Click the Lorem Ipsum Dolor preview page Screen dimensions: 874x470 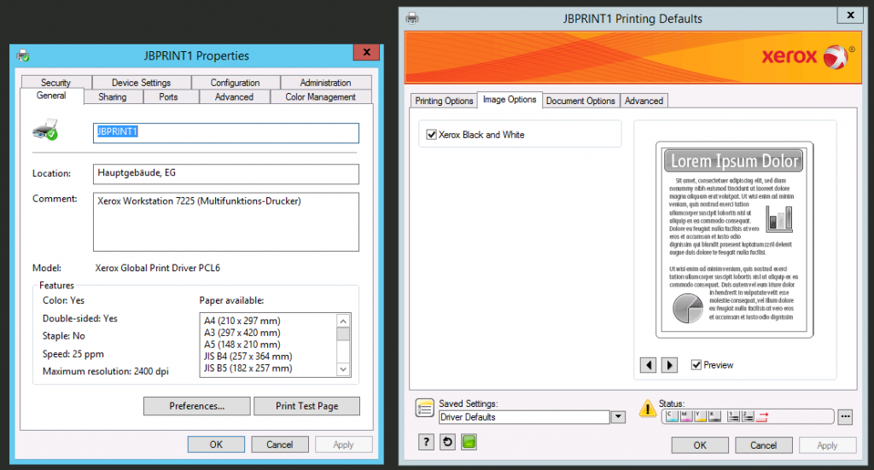click(734, 240)
